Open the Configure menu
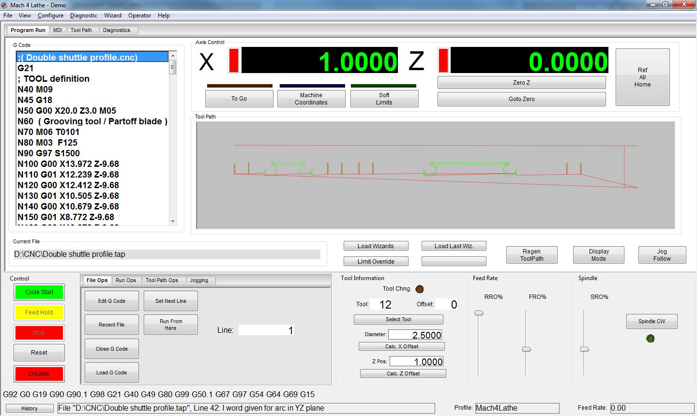This screenshot has width=697, height=416. pyautogui.click(x=50, y=15)
